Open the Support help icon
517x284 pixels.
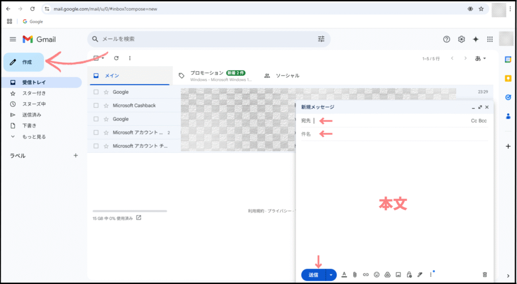(x=446, y=39)
